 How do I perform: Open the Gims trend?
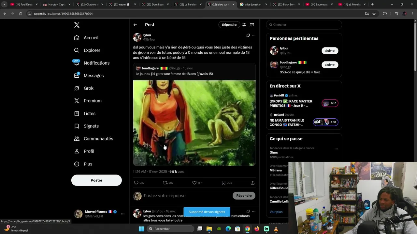pos(274,152)
